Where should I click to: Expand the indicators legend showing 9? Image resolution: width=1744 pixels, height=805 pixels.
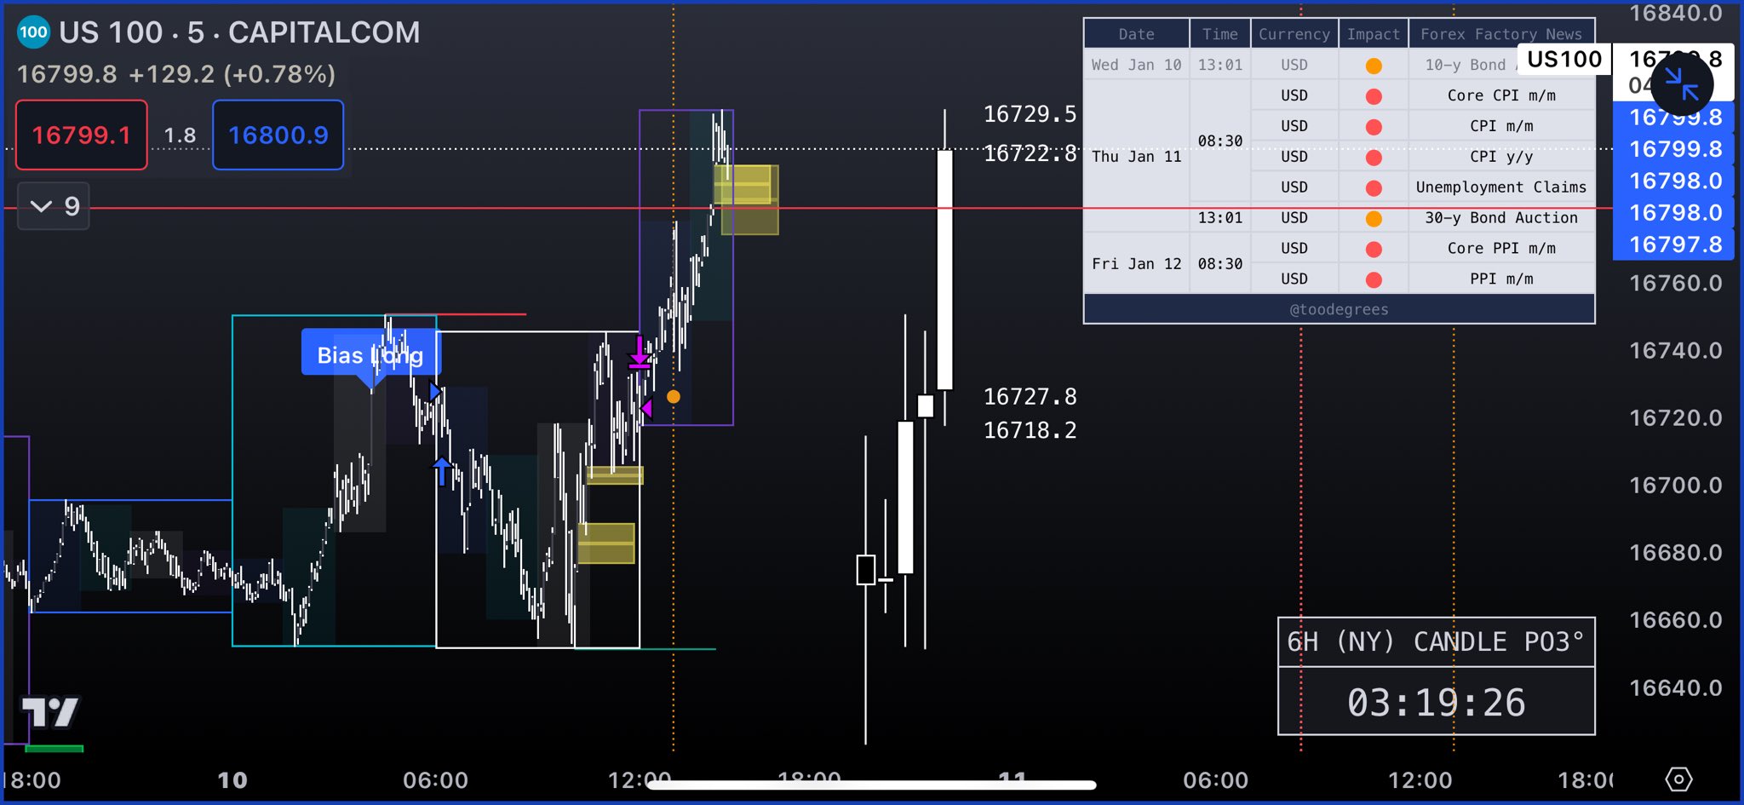pos(54,206)
